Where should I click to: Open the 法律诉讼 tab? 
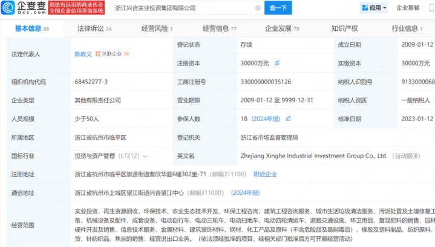point(94,28)
